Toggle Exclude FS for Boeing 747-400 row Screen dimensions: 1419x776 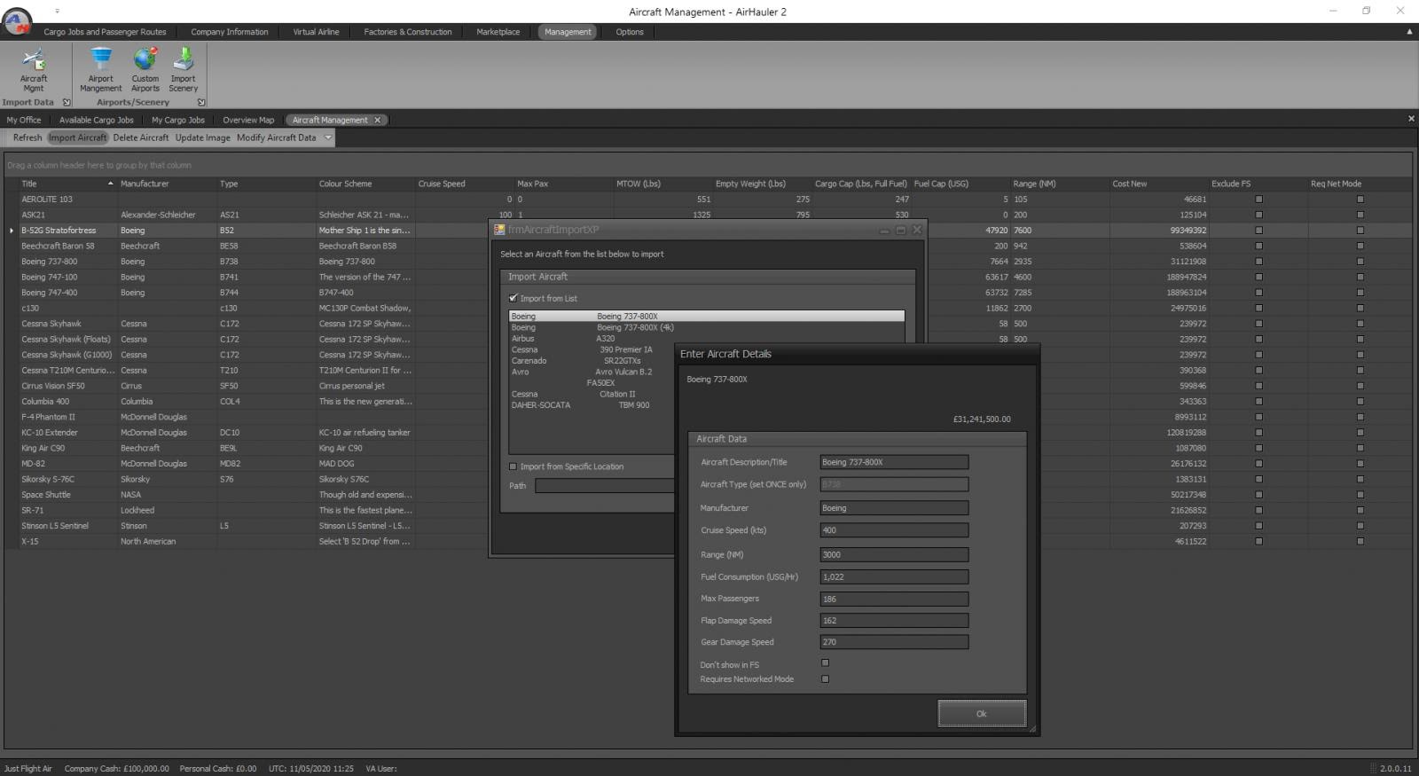click(1258, 293)
